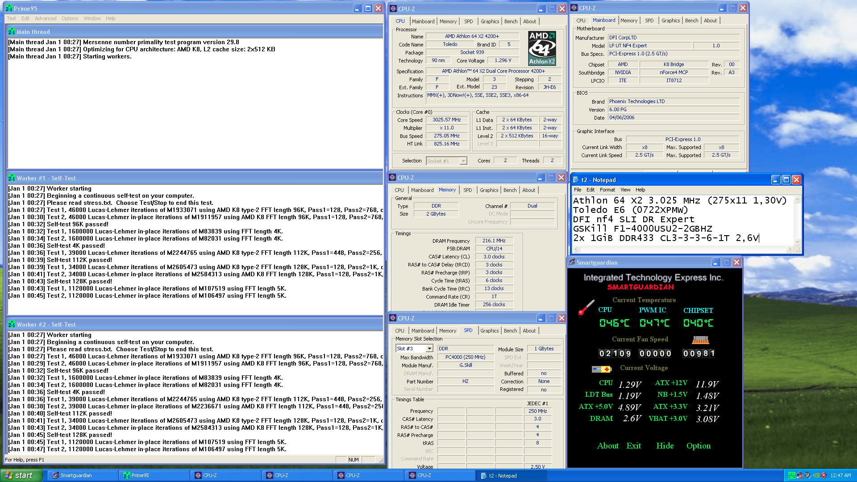Click the Prime95 title bar icon

[x=8, y=8]
